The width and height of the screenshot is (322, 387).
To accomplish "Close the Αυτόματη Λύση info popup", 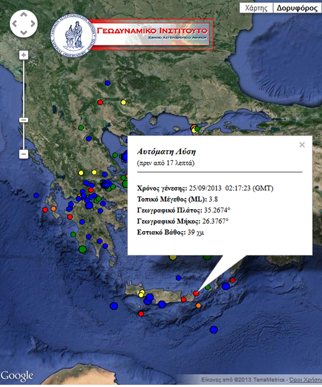I will pos(302,145).
